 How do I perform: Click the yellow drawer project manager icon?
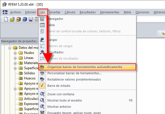click(18, 19)
